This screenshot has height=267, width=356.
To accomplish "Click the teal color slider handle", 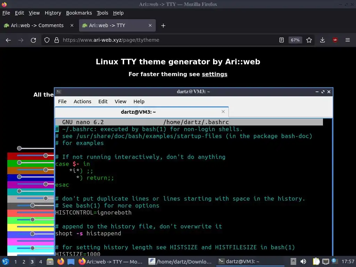I will click(x=19, y=191).
